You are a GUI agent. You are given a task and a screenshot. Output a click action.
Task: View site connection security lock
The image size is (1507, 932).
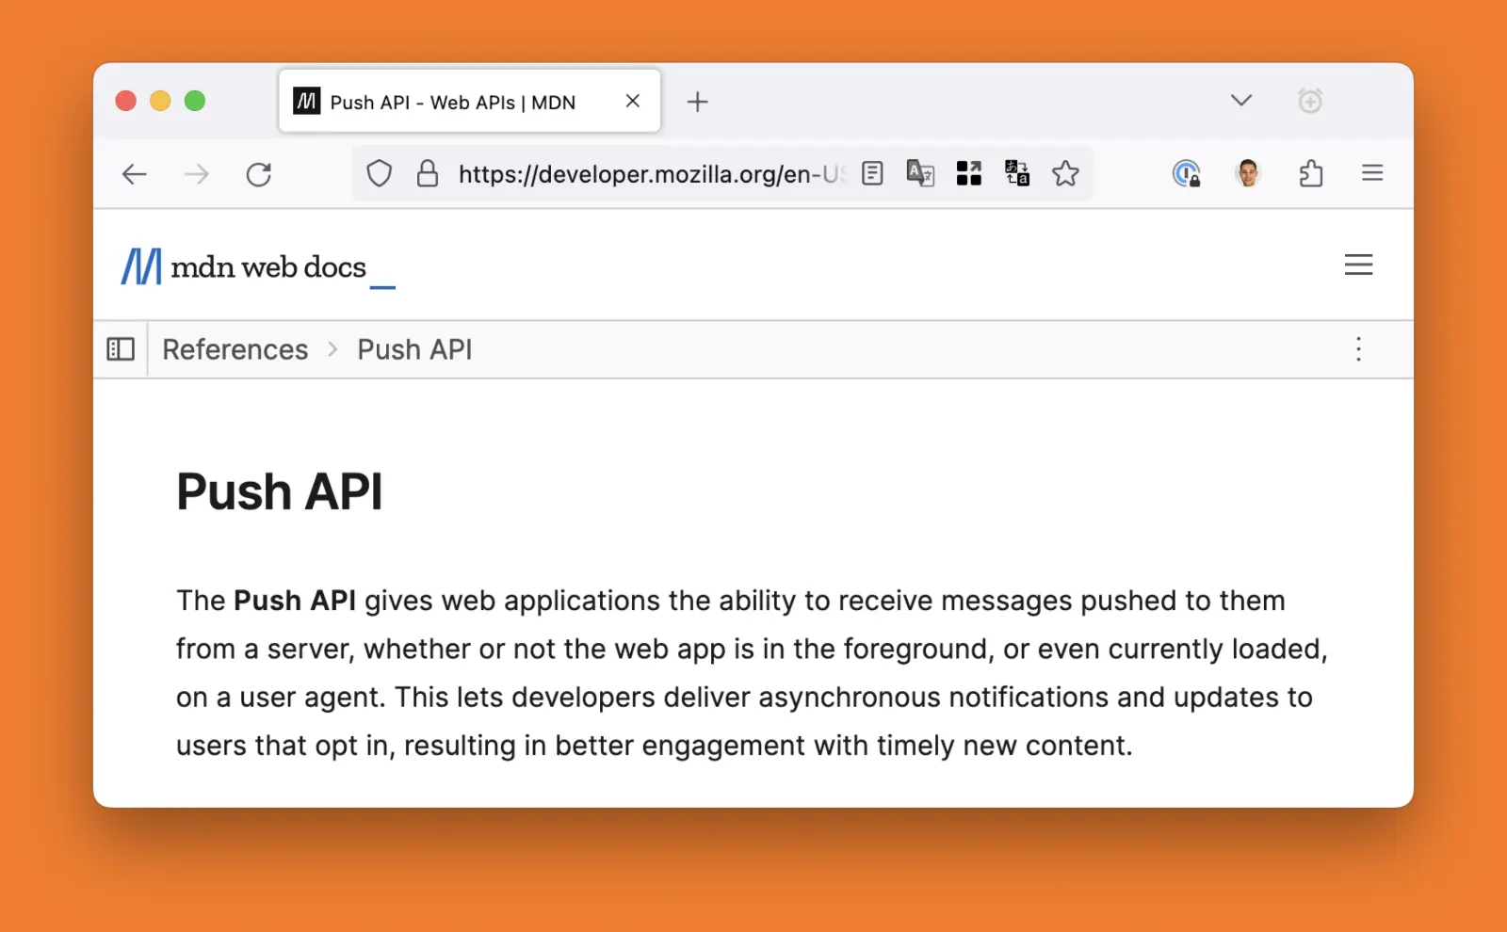tap(428, 173)
